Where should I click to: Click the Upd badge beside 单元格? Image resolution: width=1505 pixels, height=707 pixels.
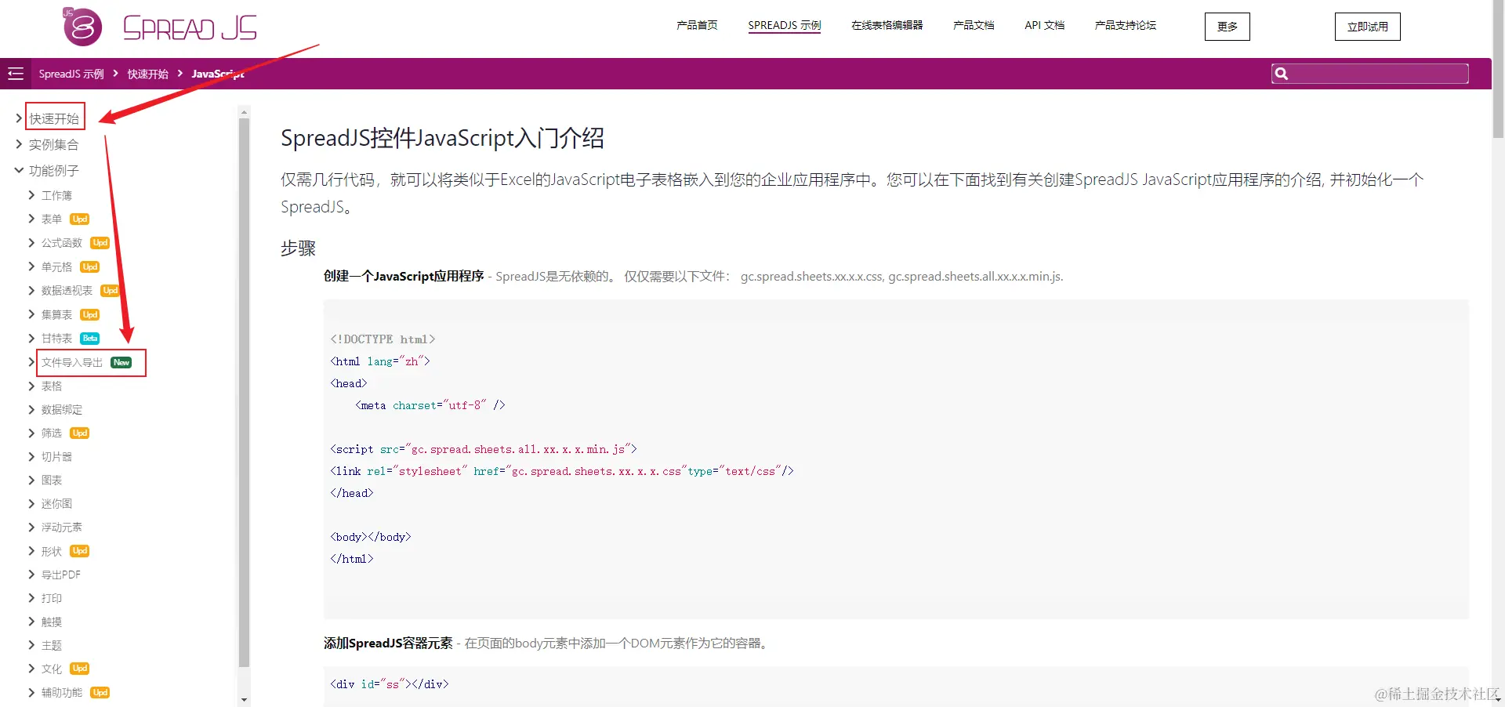coord(90,267)
